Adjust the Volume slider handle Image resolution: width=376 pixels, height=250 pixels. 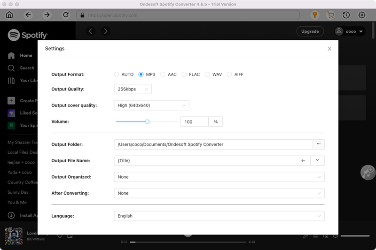coord(147,121)
